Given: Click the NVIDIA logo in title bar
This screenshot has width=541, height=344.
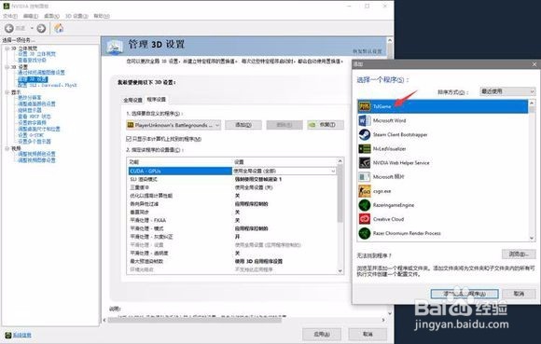Looking at the screenshot, I should point(7,6).
